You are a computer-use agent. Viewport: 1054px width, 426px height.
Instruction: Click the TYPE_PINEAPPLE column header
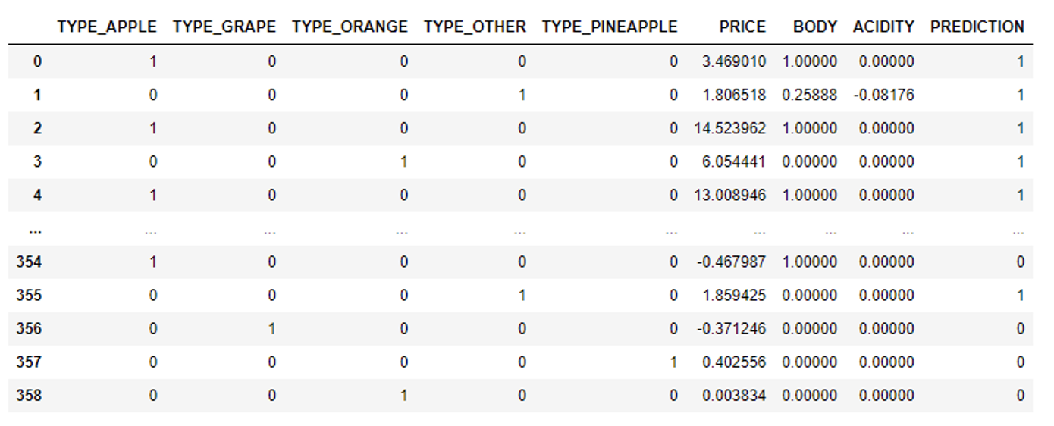tap(610, 27)
